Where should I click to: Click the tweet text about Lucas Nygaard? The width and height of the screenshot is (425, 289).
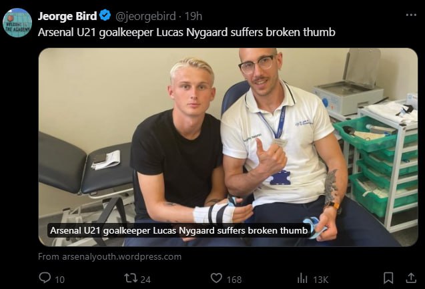[187, 32]
